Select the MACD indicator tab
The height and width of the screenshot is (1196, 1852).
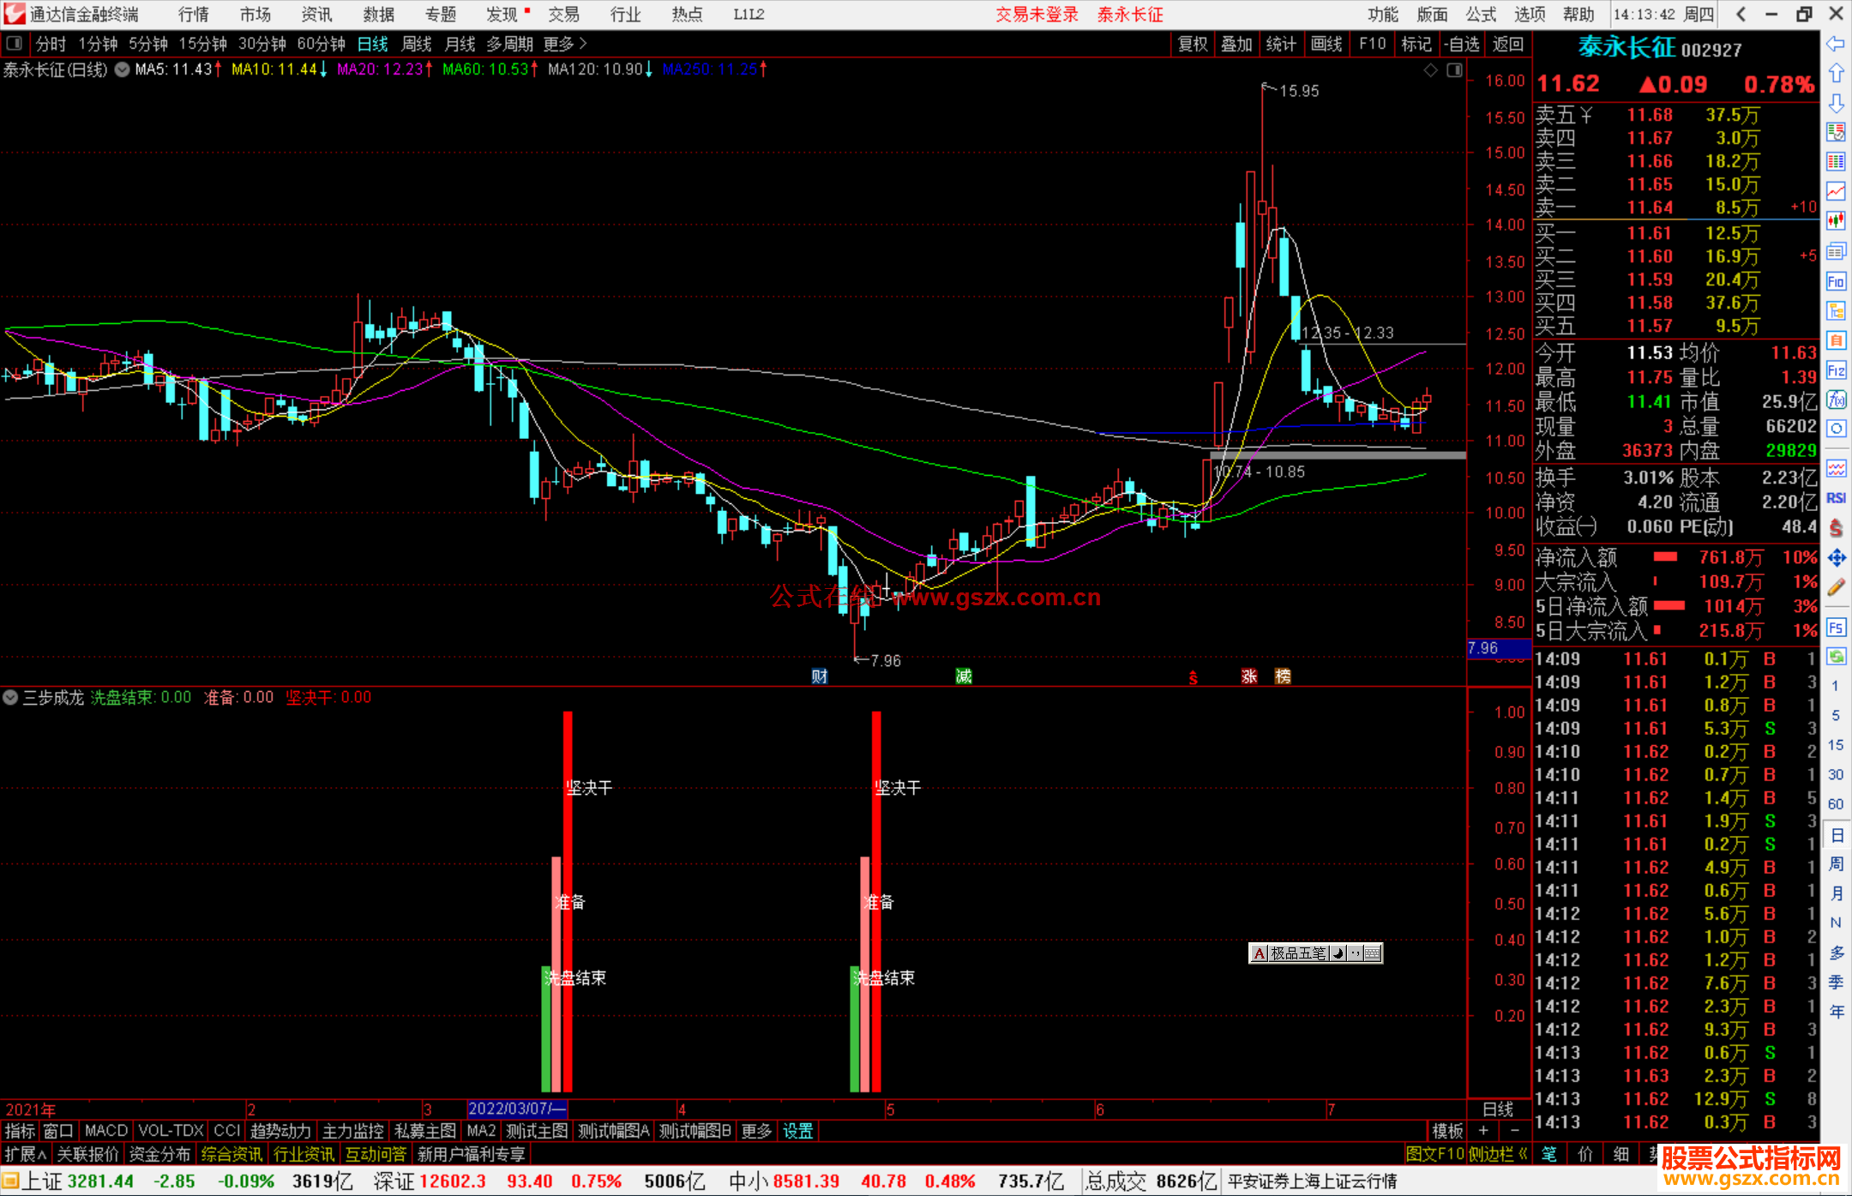(x=106, y=1131)
